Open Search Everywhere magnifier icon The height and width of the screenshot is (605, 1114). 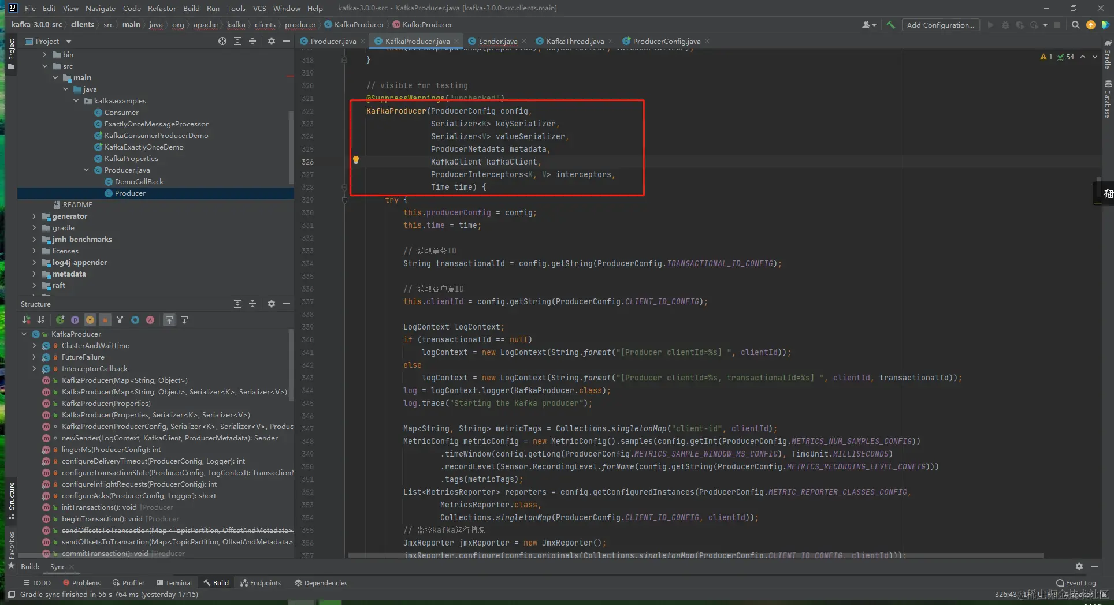1075,25
